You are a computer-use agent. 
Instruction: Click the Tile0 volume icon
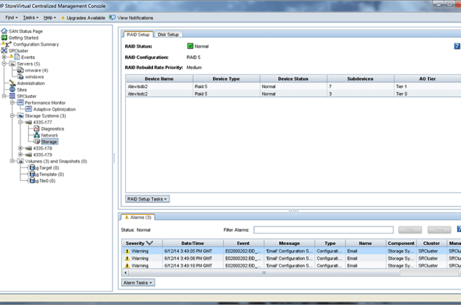click(x=33, y=181)
